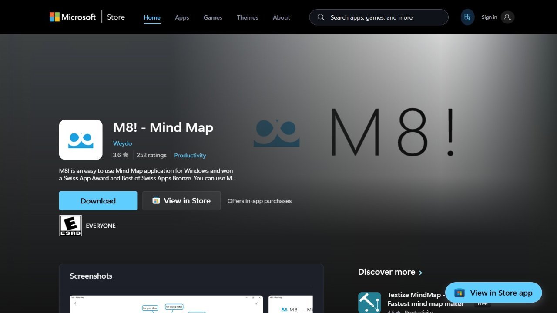Click the Screenshots section heading
The image size is (557, 313).
pyautogui.click(x=91, y=276)
